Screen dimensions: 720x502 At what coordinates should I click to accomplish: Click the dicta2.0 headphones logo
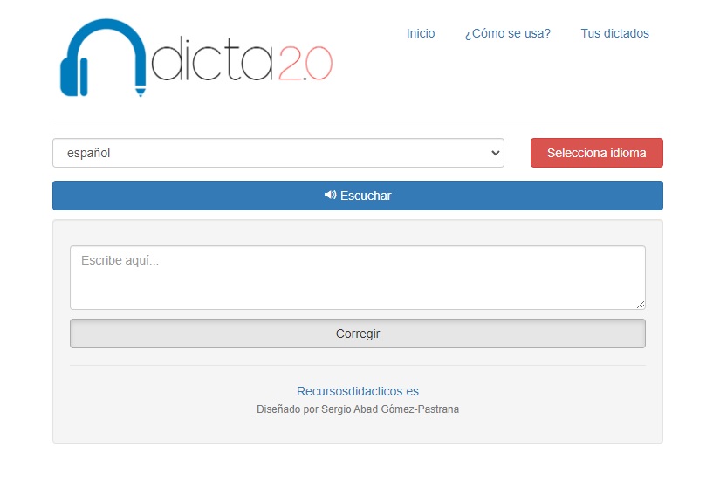[x=196, y=58]
